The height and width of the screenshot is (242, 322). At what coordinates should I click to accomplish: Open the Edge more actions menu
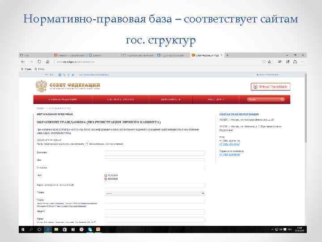tap(302, 62)
